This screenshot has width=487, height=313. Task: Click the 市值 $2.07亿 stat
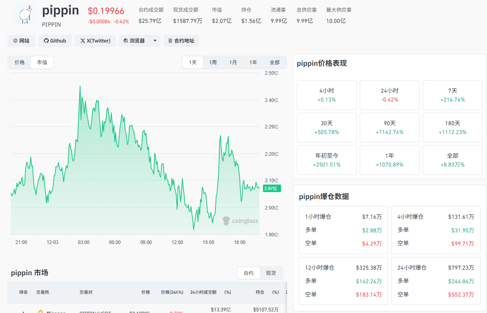coord(222,15)
